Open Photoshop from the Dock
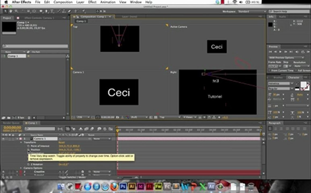Image resolution: width=311 pixels, height=193 pixels. coord(123,187)
